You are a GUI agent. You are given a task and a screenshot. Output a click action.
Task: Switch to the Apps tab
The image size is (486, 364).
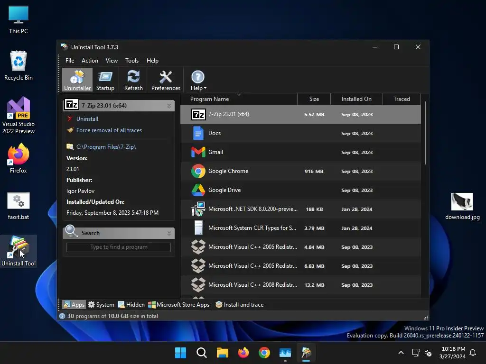click(74, 305)
